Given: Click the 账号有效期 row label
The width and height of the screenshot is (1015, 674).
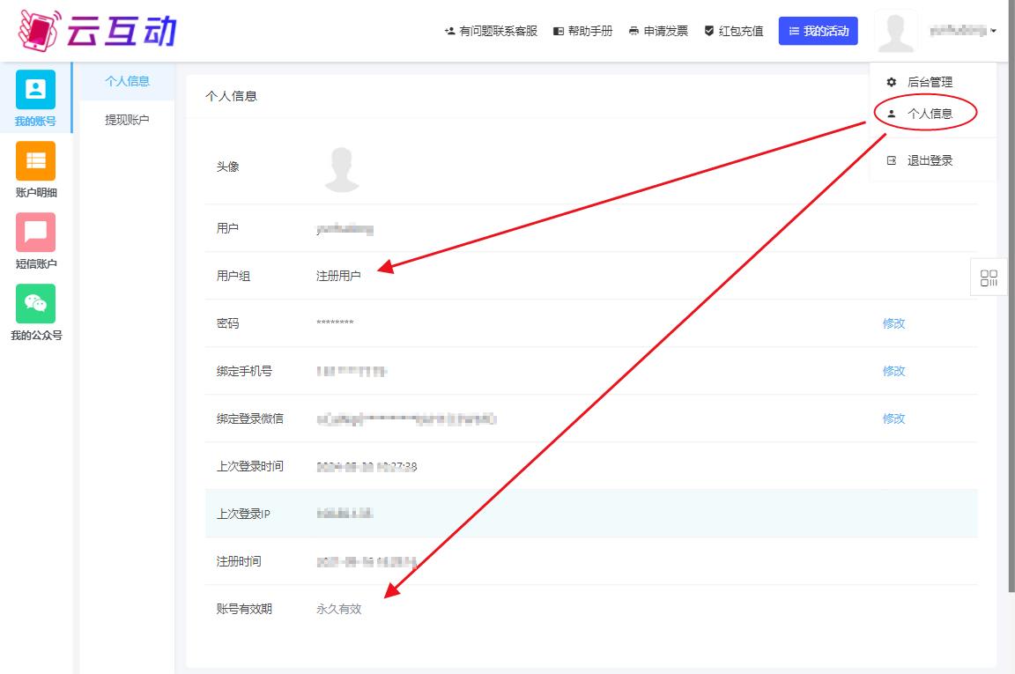Looking at the screenshot, I should 244,610.
